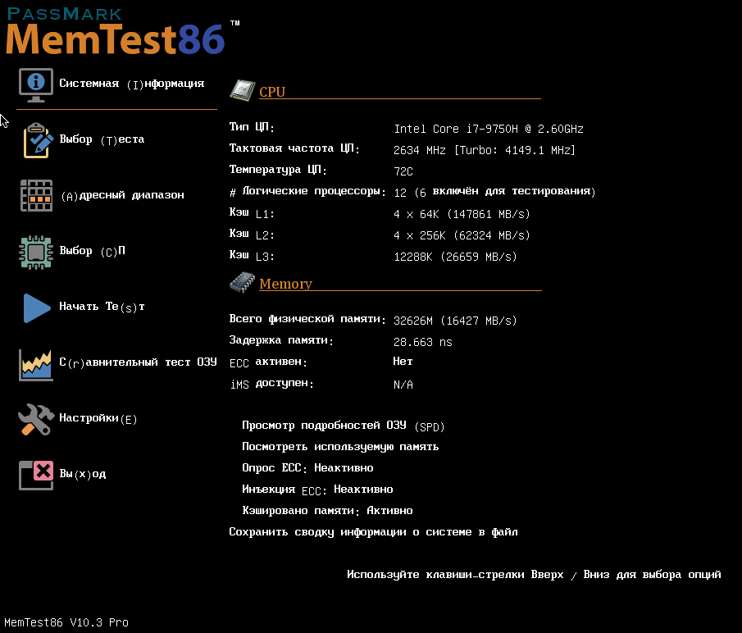
Task: Click the Start Test play icon
Action: point(37,308)
